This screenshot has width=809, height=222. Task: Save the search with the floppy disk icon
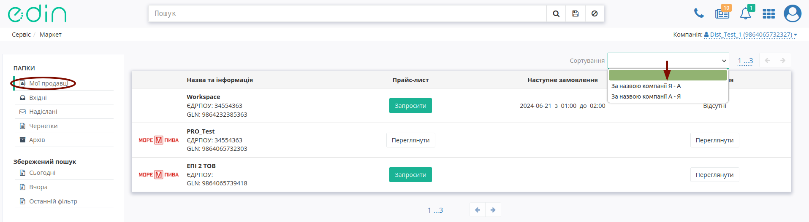[x=576, y=13]
